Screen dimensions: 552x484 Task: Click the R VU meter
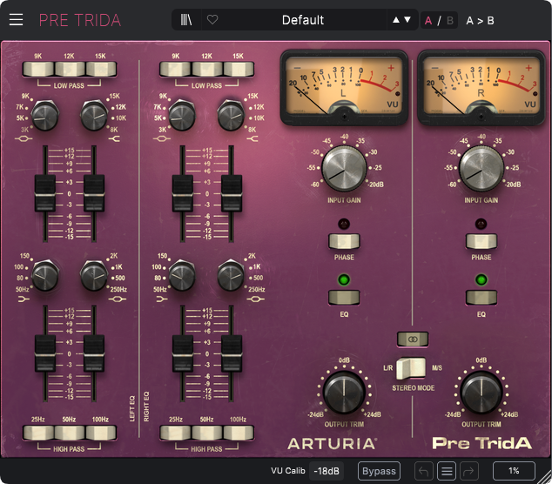(481, 88)
